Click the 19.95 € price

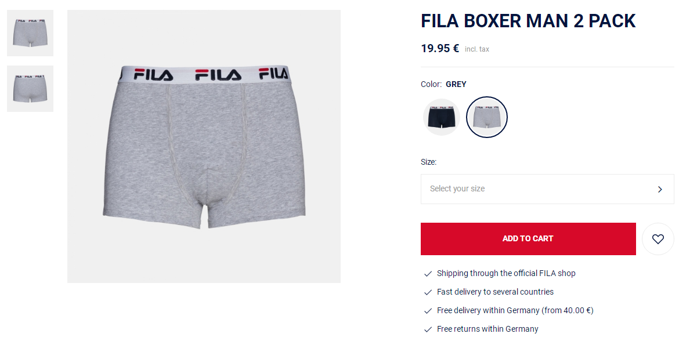click(x=440, y=49)
